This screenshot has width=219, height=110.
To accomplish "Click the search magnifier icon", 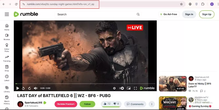I will (x=138, y=14).
